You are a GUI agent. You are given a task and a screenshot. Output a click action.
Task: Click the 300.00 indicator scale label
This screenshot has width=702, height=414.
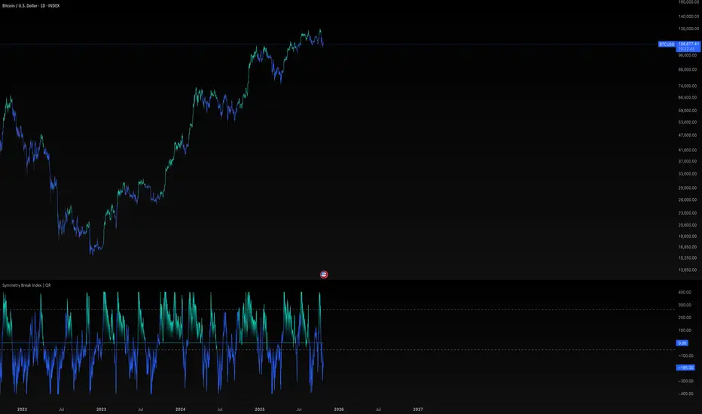[x=685, y=306]
